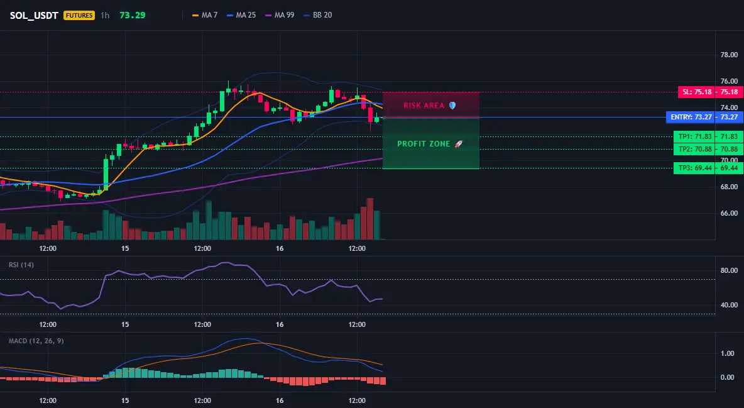Viewport: 744px width, 408px height.
Task: Select the 1h timeframe label
Action: pos(105,15)
